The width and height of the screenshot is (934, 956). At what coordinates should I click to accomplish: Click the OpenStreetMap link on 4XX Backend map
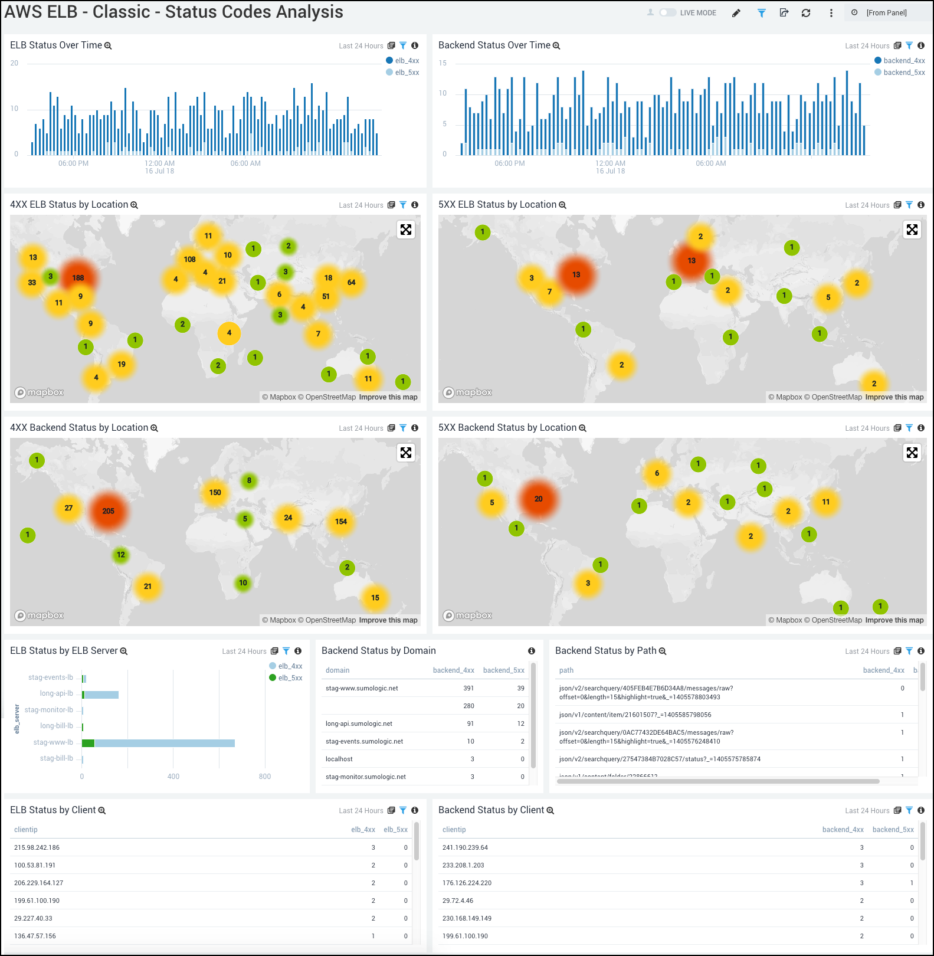click(x=330, y=620)
